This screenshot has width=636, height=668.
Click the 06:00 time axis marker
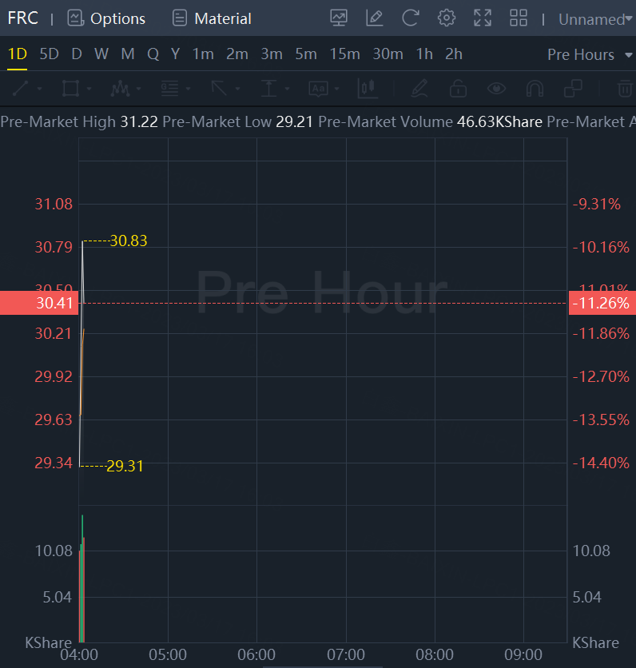coord(257,654)
